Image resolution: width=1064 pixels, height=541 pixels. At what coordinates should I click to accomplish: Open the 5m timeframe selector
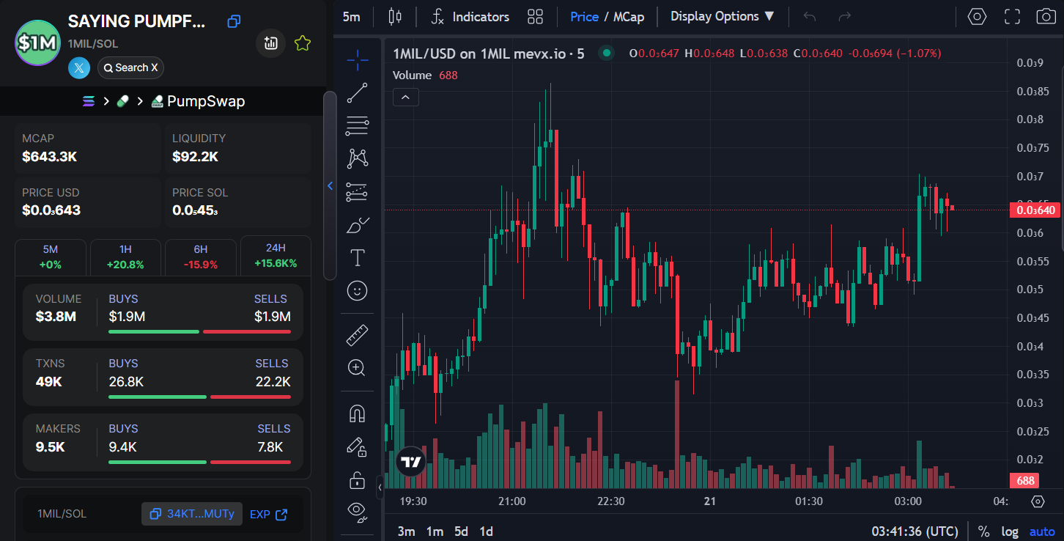click(x=352, y=16)
